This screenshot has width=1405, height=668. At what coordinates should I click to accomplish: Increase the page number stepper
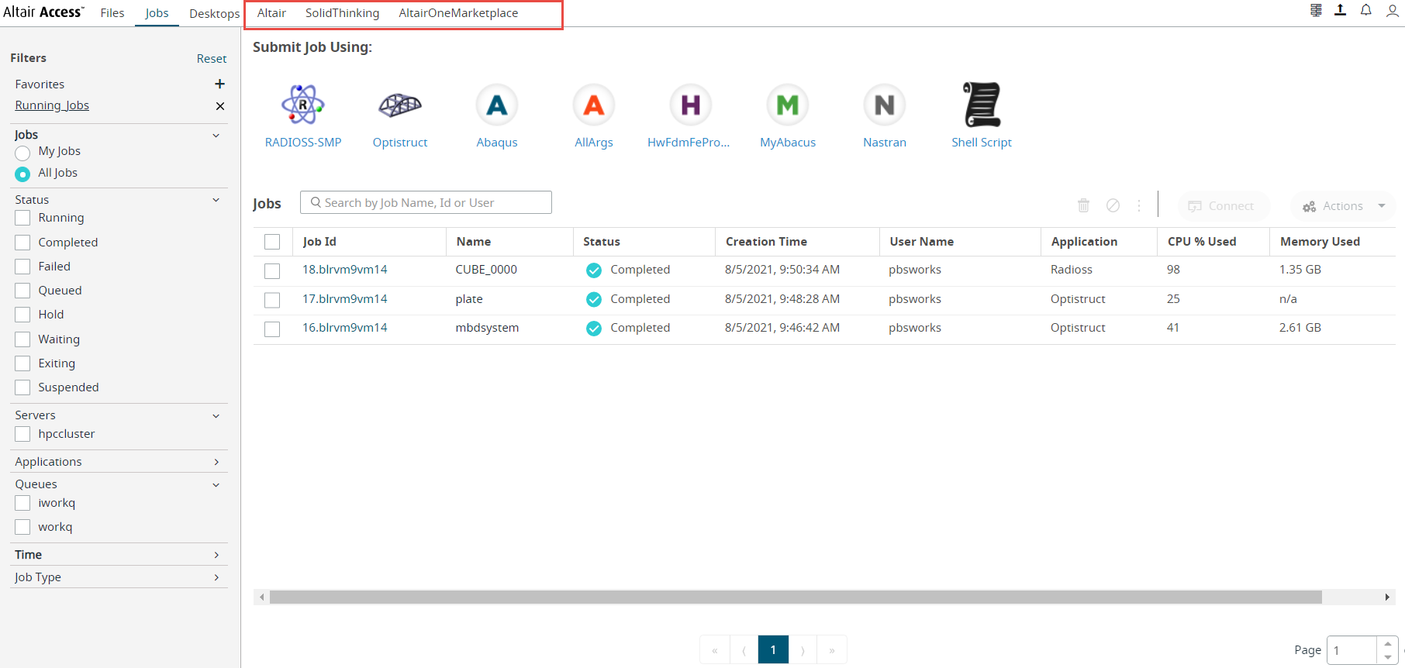click(1388, 644)
